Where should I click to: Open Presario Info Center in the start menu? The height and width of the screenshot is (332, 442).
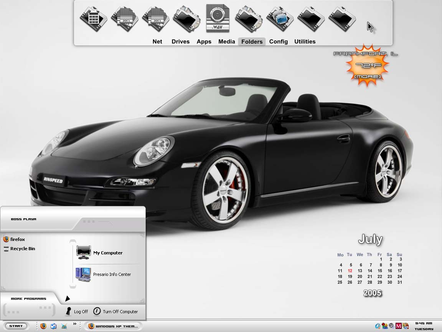click(104, 274)
